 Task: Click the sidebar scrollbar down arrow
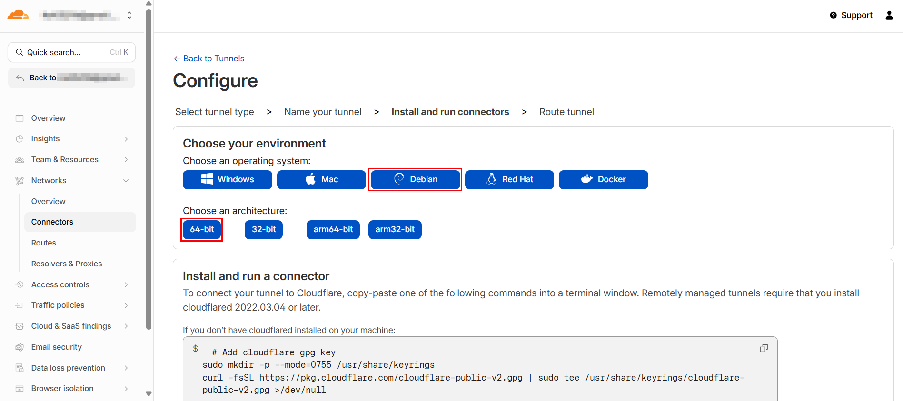pos(149,394)
